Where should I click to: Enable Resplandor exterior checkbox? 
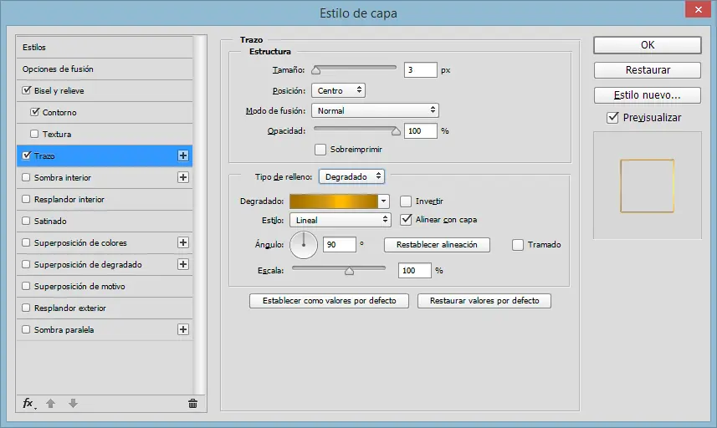point(26,308)
